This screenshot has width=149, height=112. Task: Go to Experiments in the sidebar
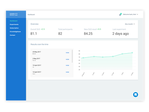click(14, 25)
